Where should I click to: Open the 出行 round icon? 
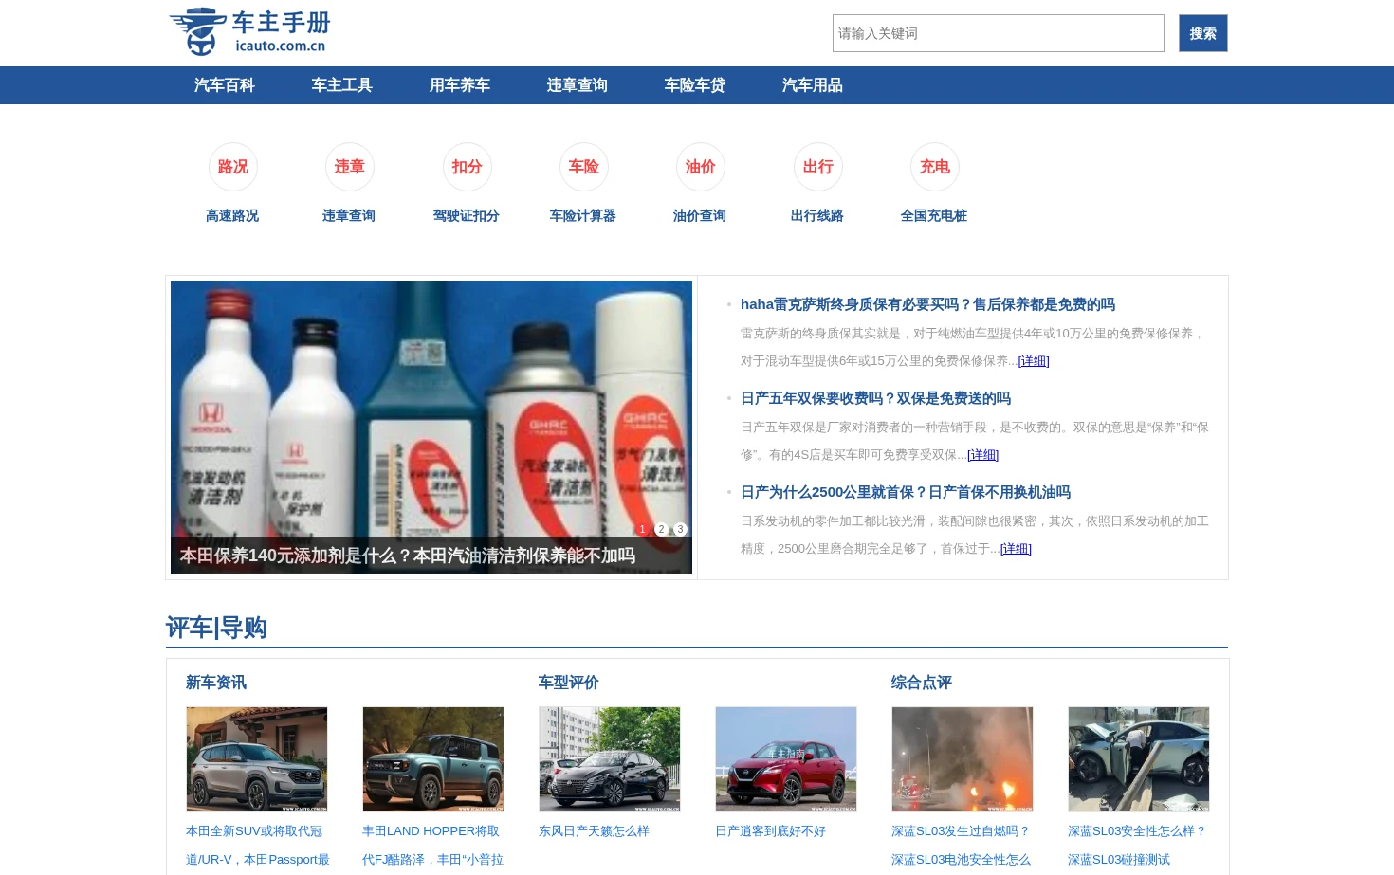[817, 167]
